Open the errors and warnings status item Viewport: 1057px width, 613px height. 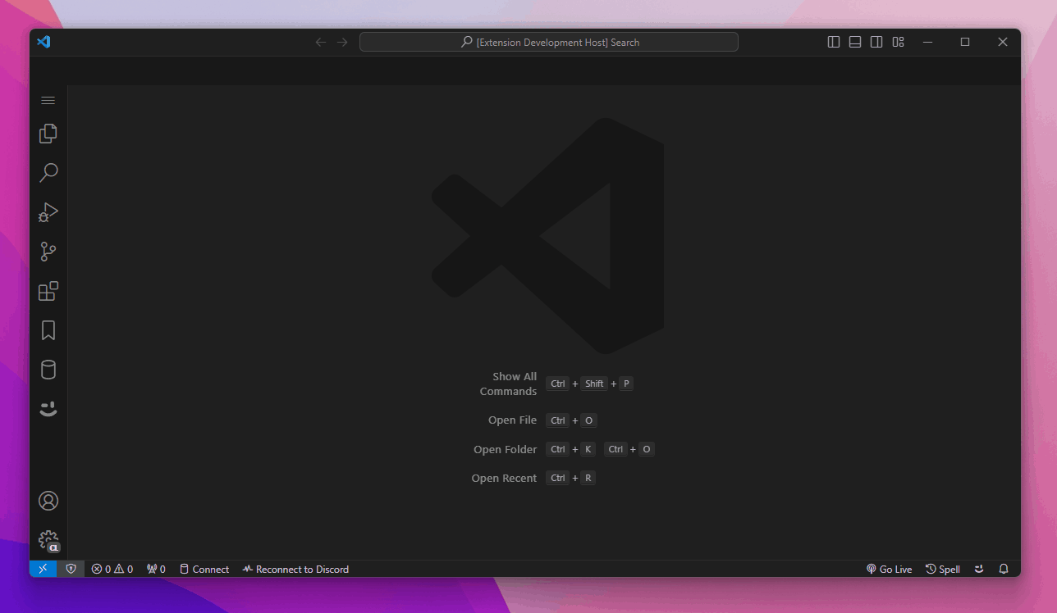(x=112, y=569)
